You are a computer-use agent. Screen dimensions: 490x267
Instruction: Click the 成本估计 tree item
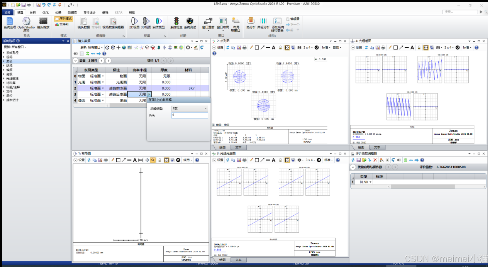coord(12,100)
